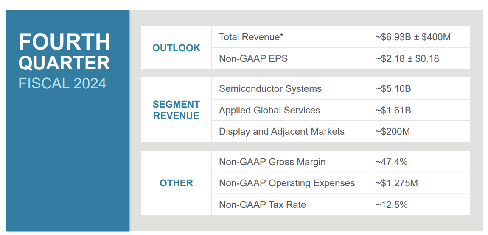This screenshot has width=488, height=235.
Task: Select the ~$200M revenue value
Action: pyautogui.click(x=393, y=132)
